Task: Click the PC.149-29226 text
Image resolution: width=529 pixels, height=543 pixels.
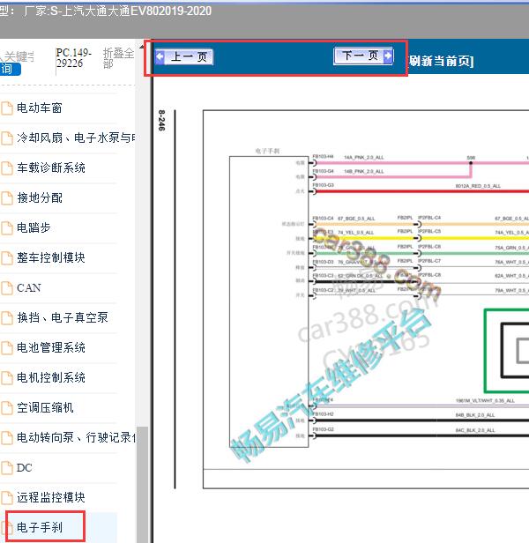Action: 74,58
